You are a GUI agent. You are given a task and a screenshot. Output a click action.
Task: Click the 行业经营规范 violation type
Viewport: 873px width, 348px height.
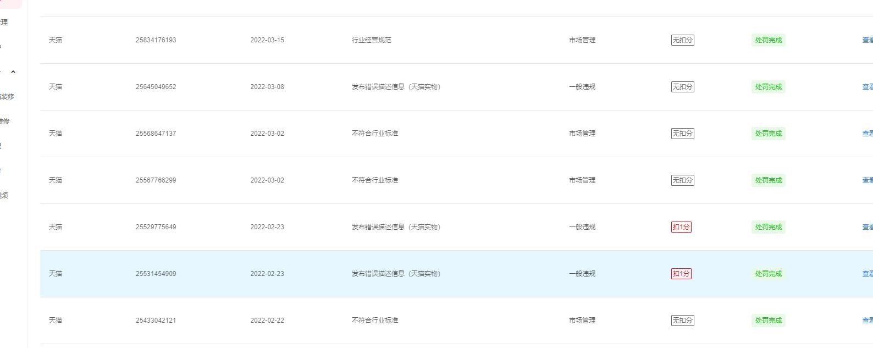tap(372, 40)
